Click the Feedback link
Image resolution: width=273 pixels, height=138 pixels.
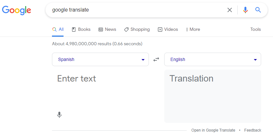[252, 130]
